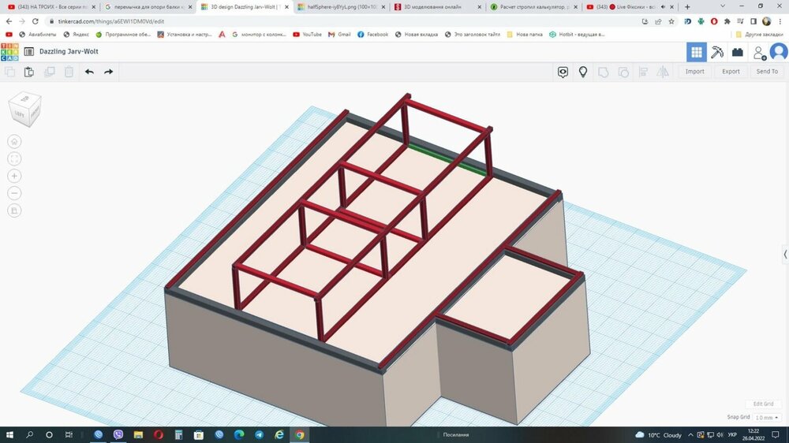Click the Export button
Image resolution: width=789 pixels, height=443 pixels.
731,72
